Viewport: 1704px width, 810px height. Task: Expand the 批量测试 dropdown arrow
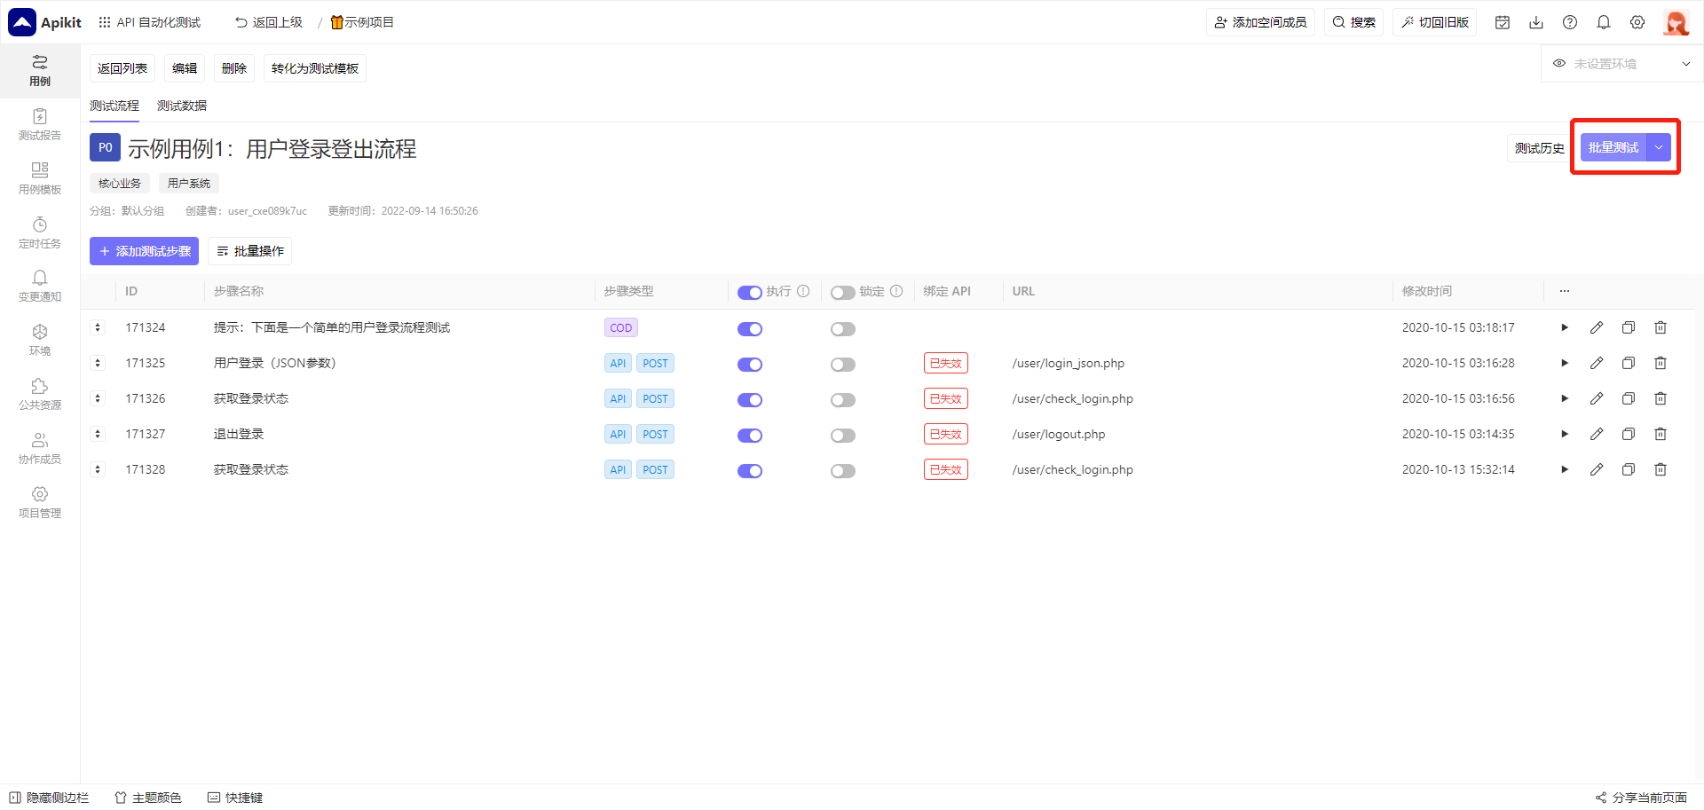coord(1659,147)
